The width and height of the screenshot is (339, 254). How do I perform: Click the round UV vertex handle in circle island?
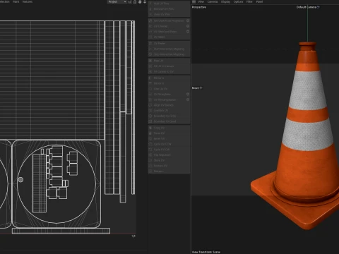pos(20,180)
